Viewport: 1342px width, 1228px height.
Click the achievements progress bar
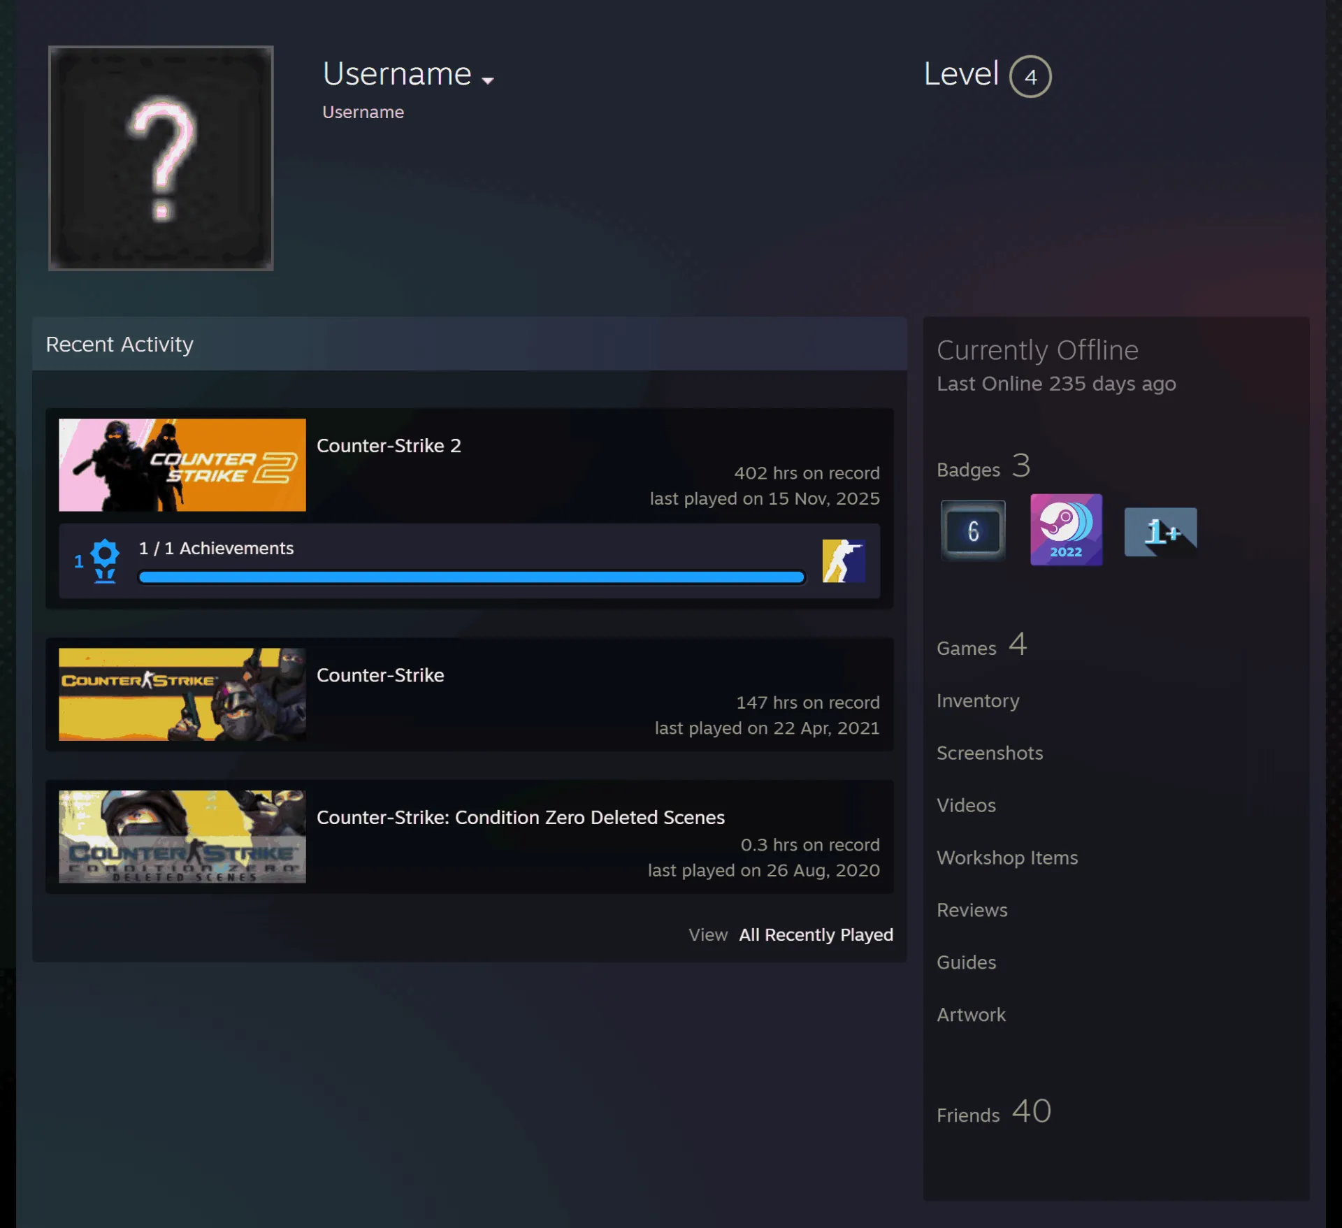click(472, 577)
